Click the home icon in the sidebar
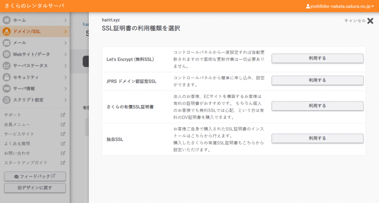 coord(7,20)
